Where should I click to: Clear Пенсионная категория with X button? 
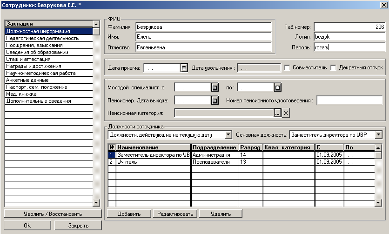[286, 113]
